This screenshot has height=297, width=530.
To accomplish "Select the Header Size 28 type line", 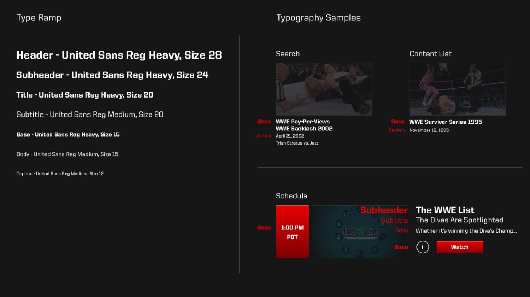I will coord(119,55).
